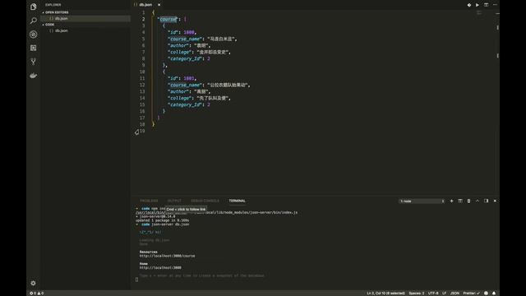The width and height of the screenshot is (526, 296).
Task: Switch to the db.json editor tab
Action: pos(145,5)
